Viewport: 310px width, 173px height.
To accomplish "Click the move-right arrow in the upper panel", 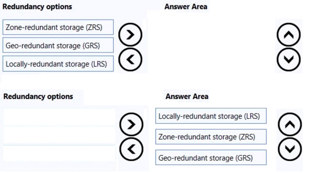I will point(130,35).
